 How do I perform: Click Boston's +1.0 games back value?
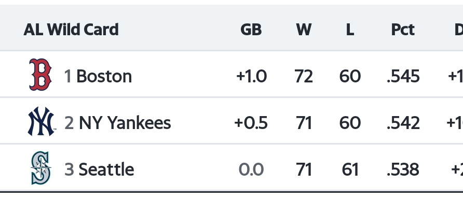coord(251,76)
